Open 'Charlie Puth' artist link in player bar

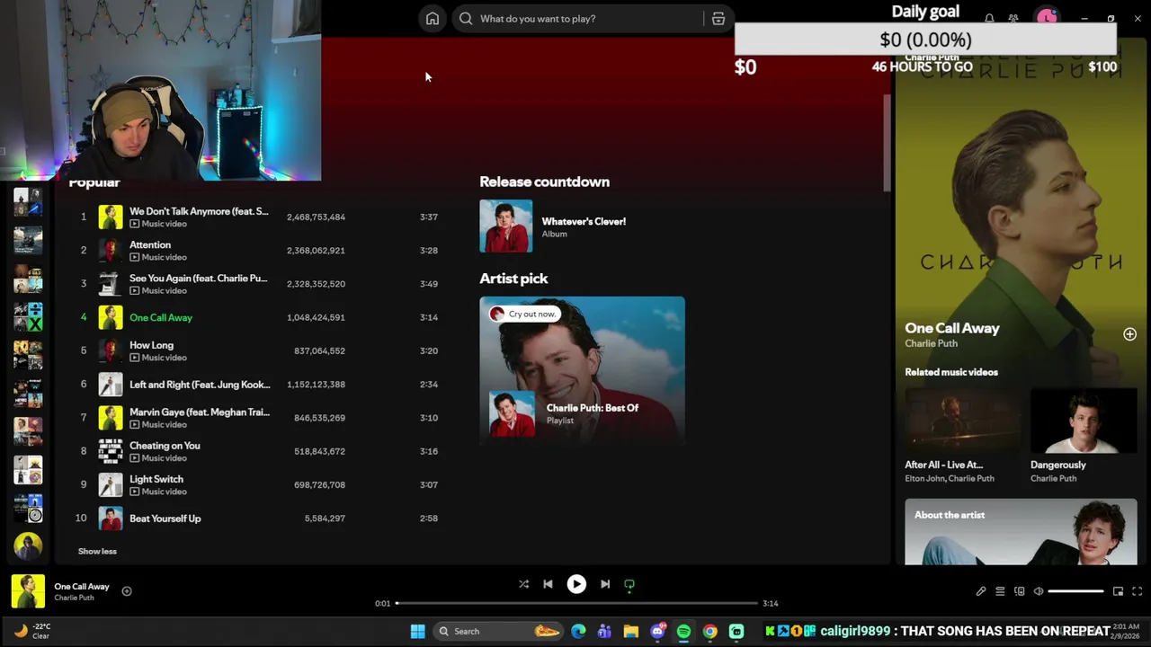tap(74, 598)
